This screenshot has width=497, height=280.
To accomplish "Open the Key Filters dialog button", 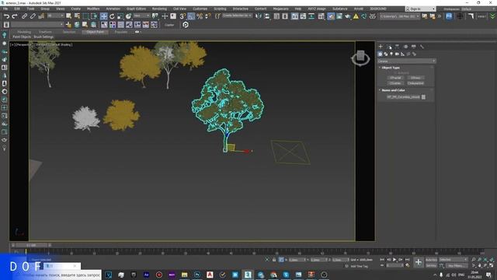I will click(457, 265).
